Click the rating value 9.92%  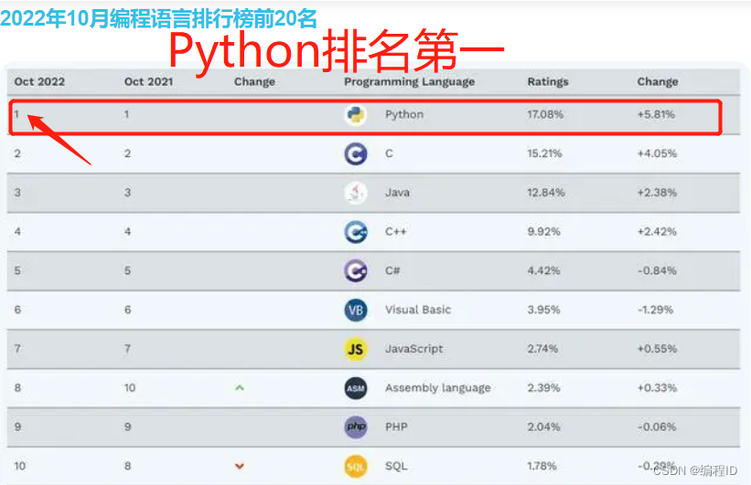click(543, 232)
